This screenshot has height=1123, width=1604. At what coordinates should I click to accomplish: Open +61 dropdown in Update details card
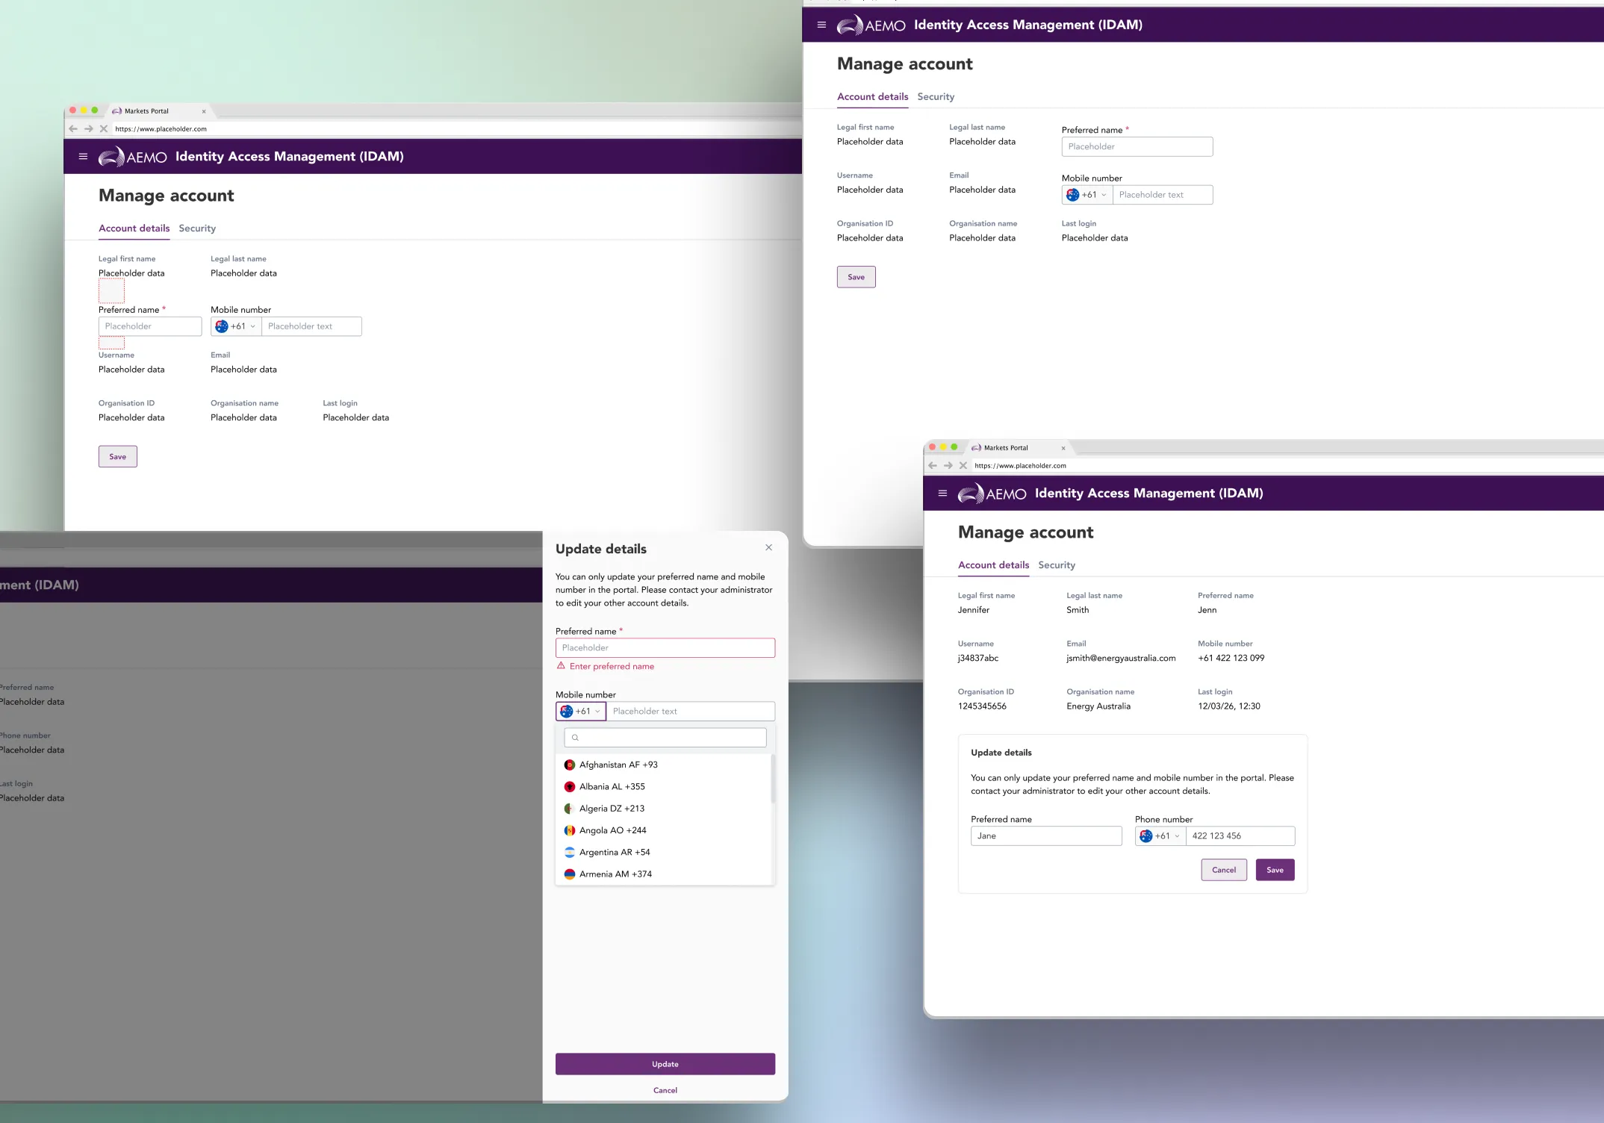[1160, 836]
